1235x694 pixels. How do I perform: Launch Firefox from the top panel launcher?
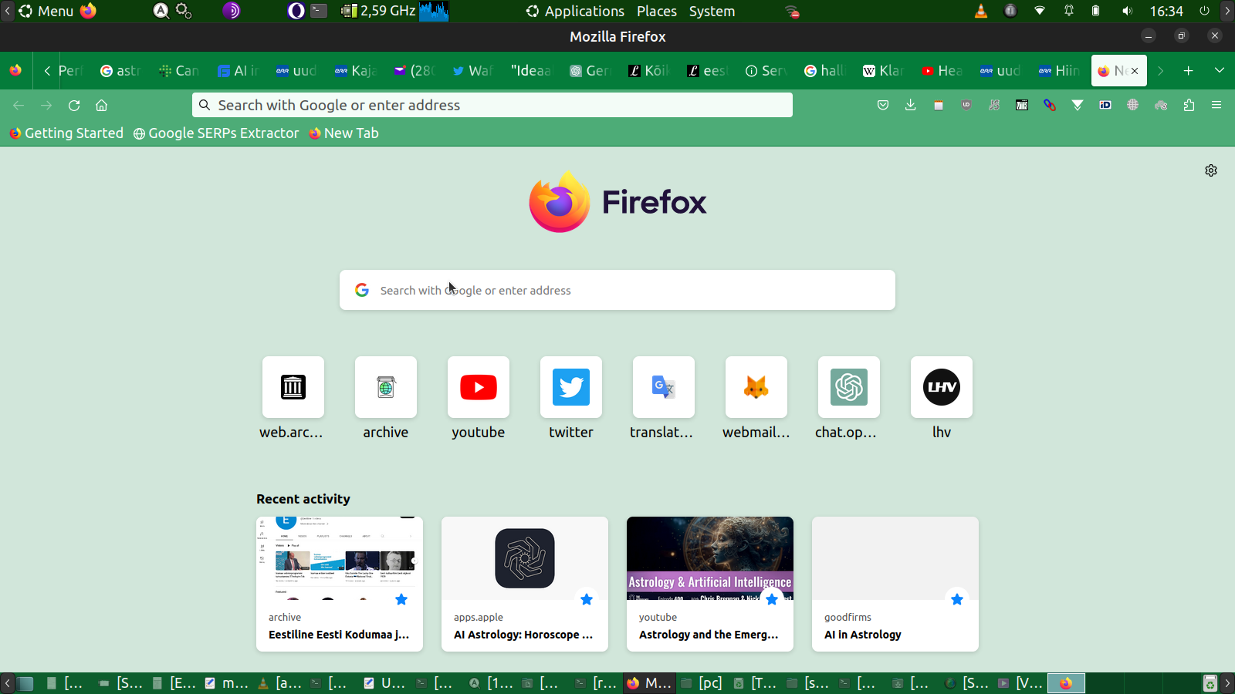pos(88,11)
